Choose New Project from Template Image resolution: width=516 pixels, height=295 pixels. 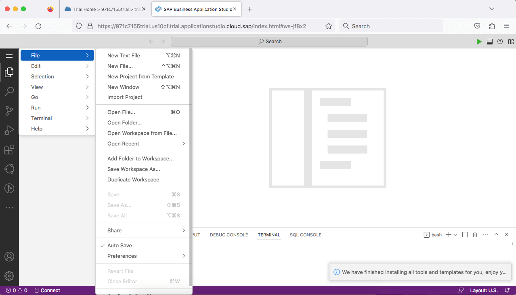click(143, 77)
